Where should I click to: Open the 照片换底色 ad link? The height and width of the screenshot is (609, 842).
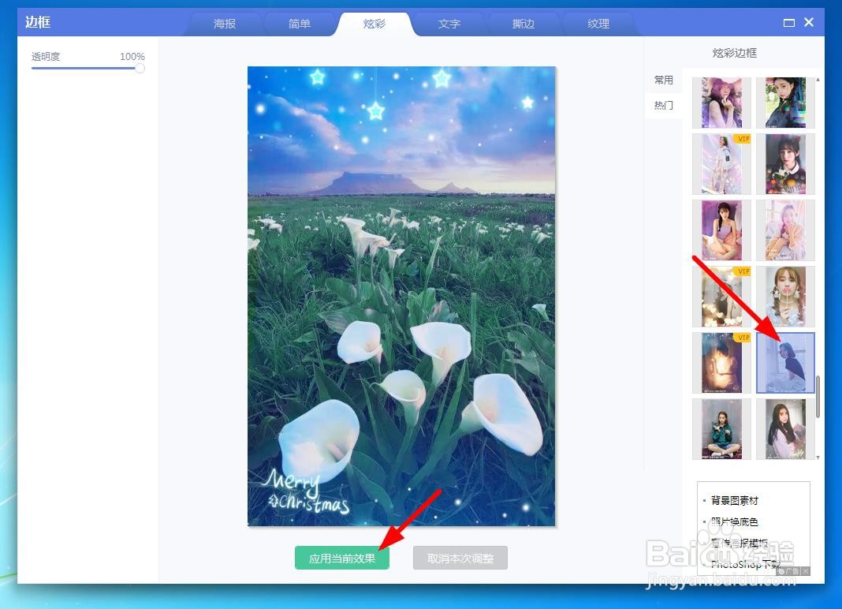click(x=734, y=521)
